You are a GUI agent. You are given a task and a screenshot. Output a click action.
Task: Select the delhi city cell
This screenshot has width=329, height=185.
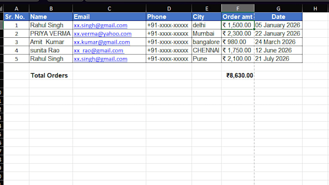(207, 25)
